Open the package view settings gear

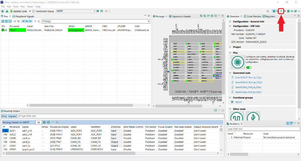tap(212, 16)
